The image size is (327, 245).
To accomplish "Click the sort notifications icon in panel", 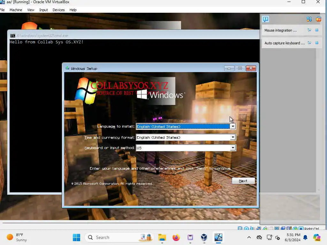I will [x=309, y=19].
